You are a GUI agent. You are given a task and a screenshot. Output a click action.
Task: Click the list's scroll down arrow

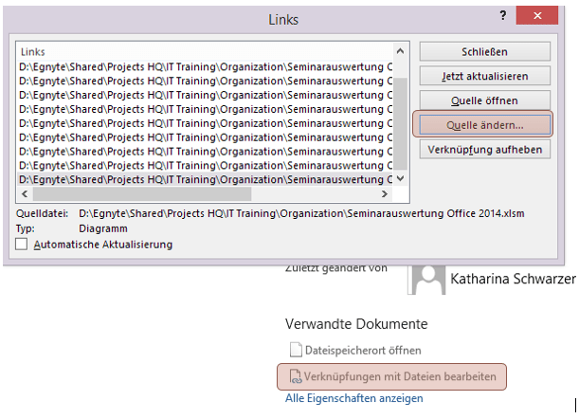(400, 178)
